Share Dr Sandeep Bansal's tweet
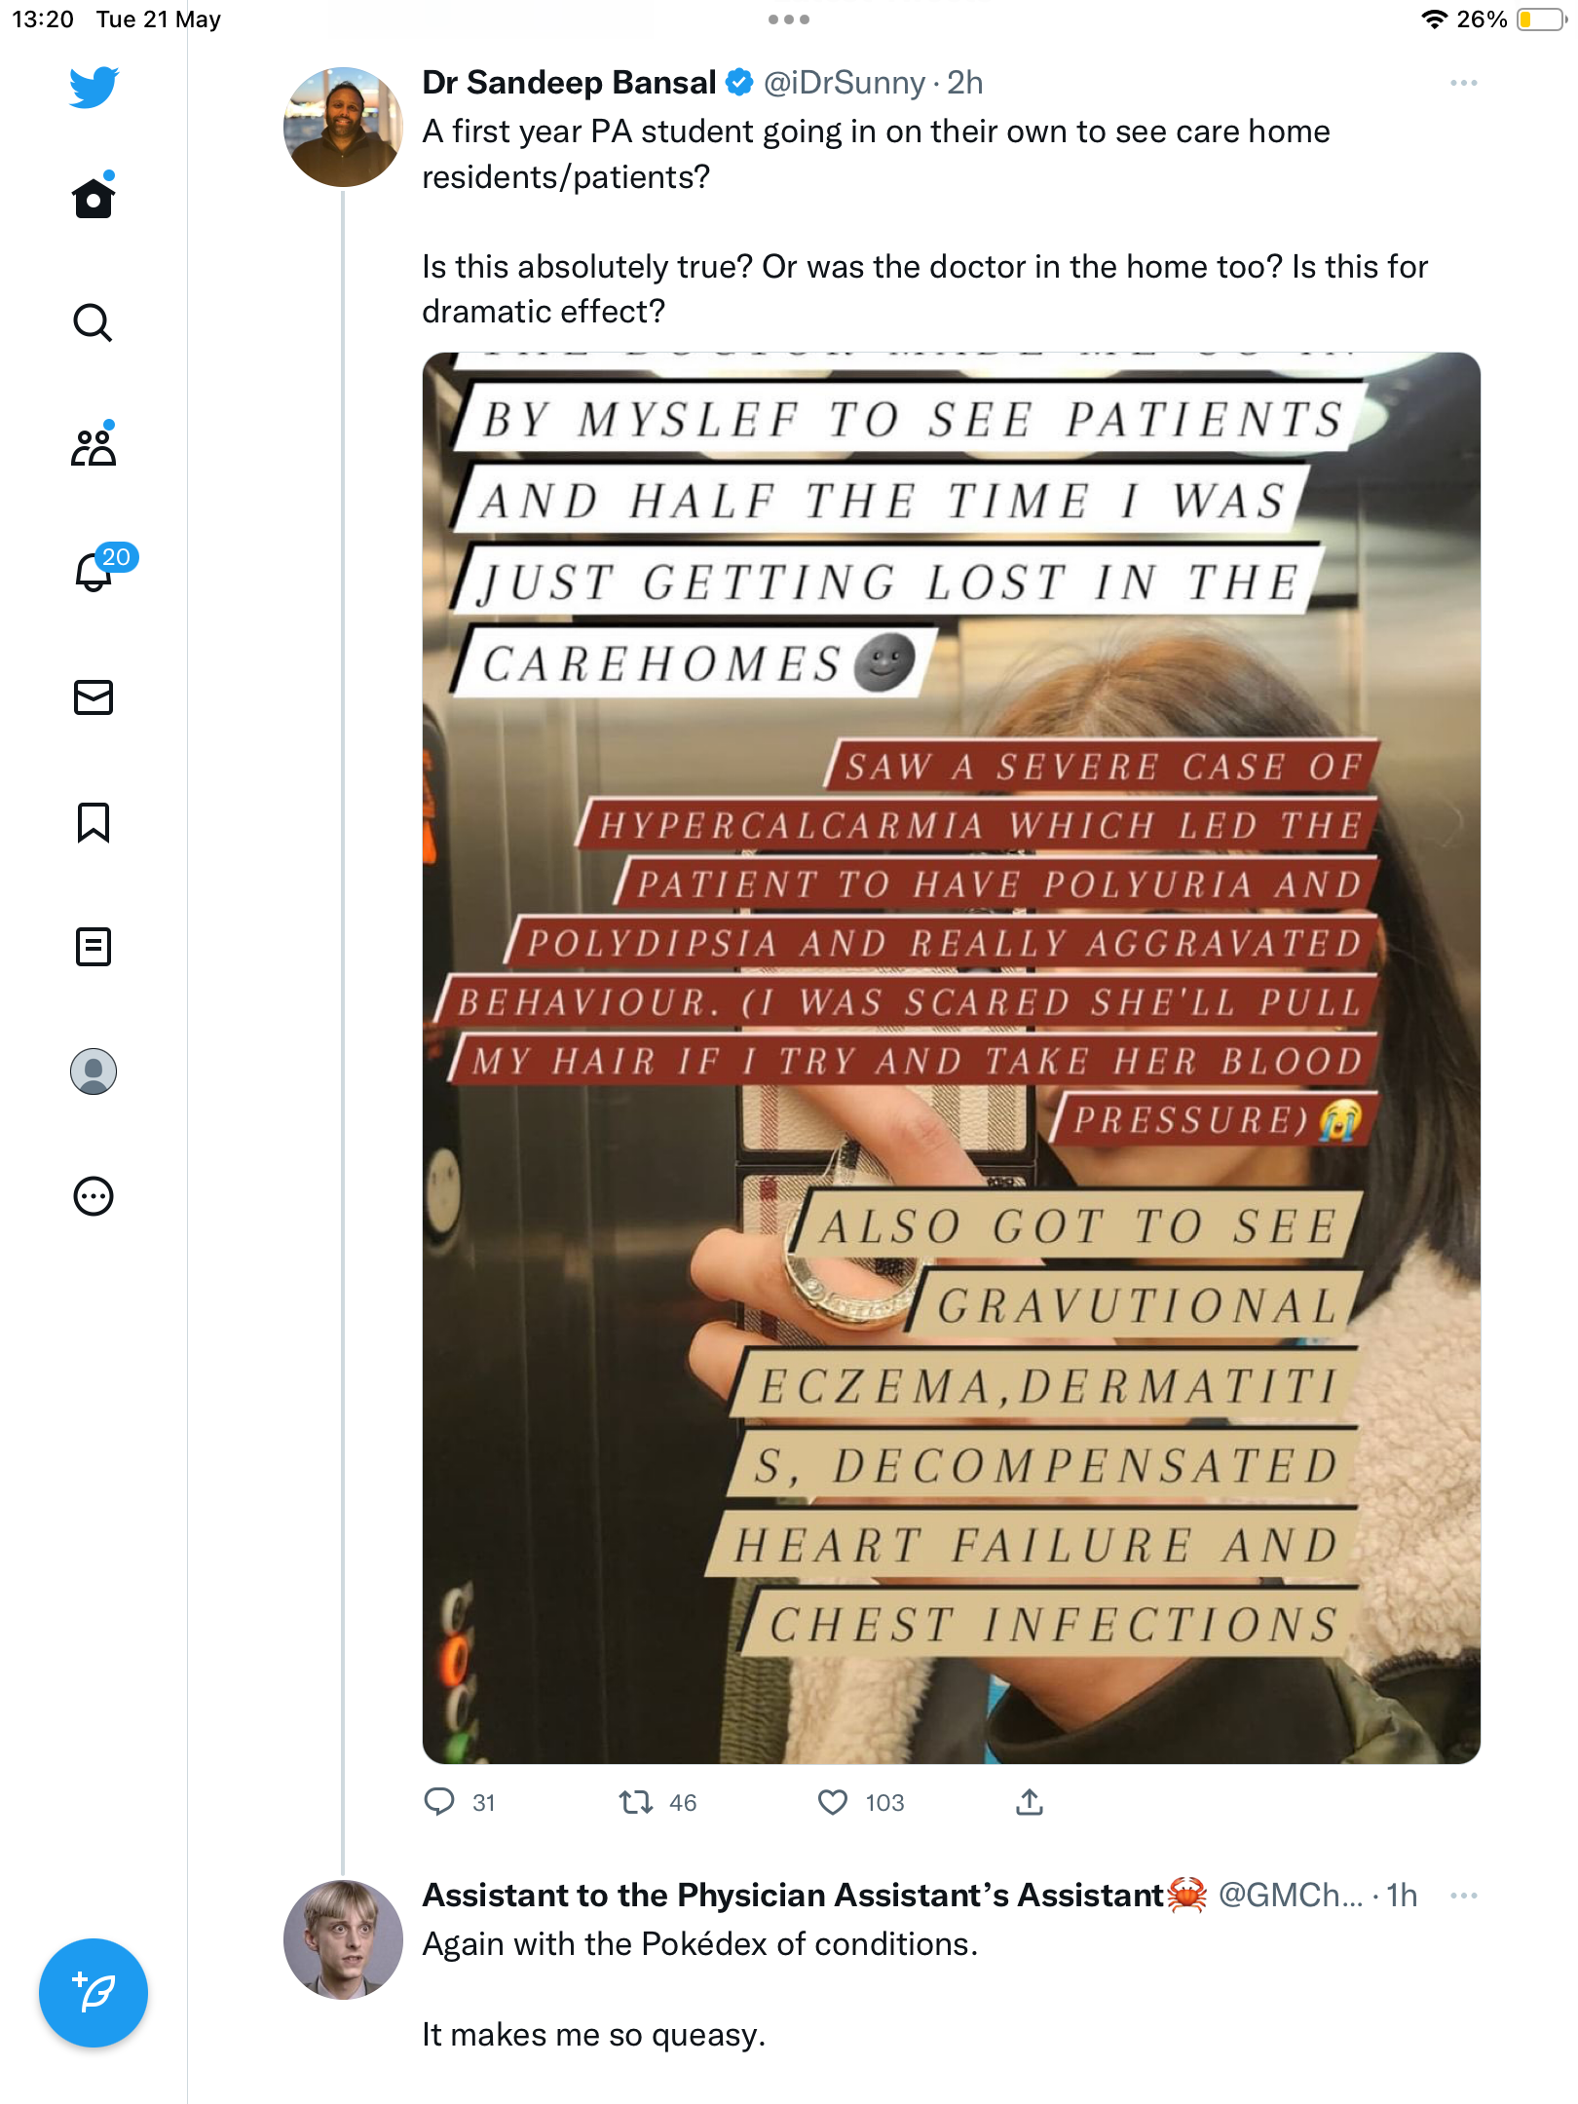This screenshot has height=2104, width=1578. (x=1030, y=1802)
